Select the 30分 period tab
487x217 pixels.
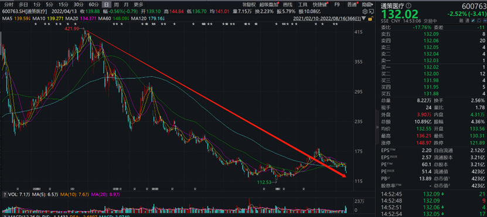point(79,4)
